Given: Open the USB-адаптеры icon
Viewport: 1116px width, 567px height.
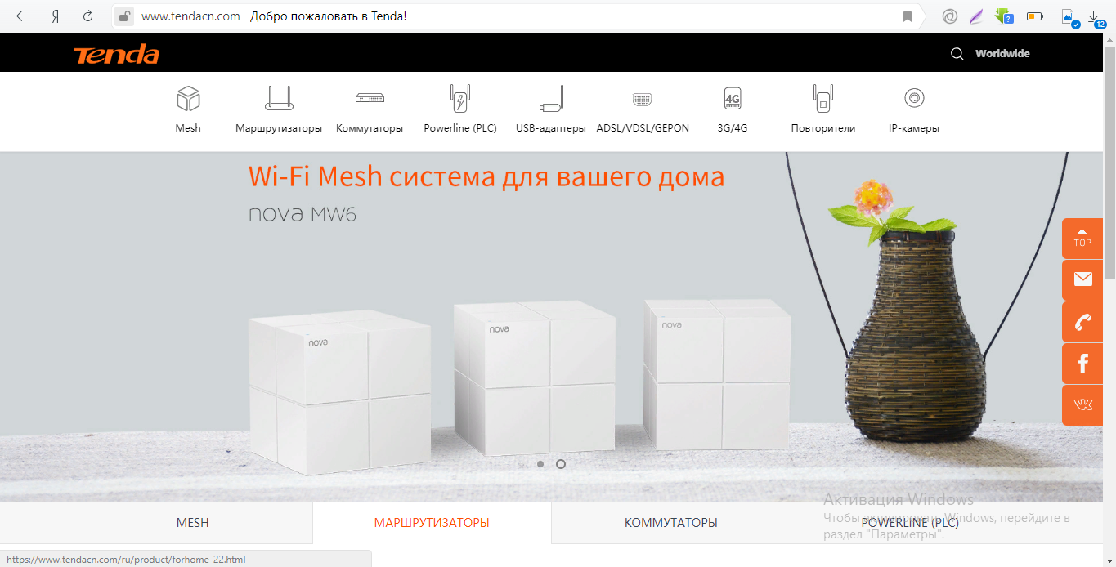Looking at the screenshot, I should (x=551, y=99).
